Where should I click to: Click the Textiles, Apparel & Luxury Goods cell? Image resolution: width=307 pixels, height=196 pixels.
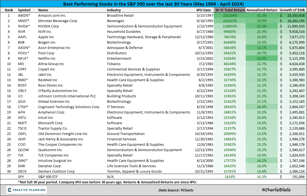tap(134, 172)
